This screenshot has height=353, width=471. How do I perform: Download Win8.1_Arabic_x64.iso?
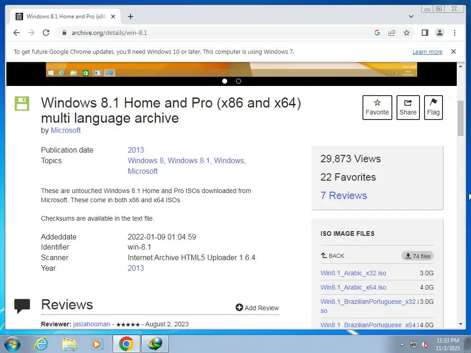(x=353, y=287)
